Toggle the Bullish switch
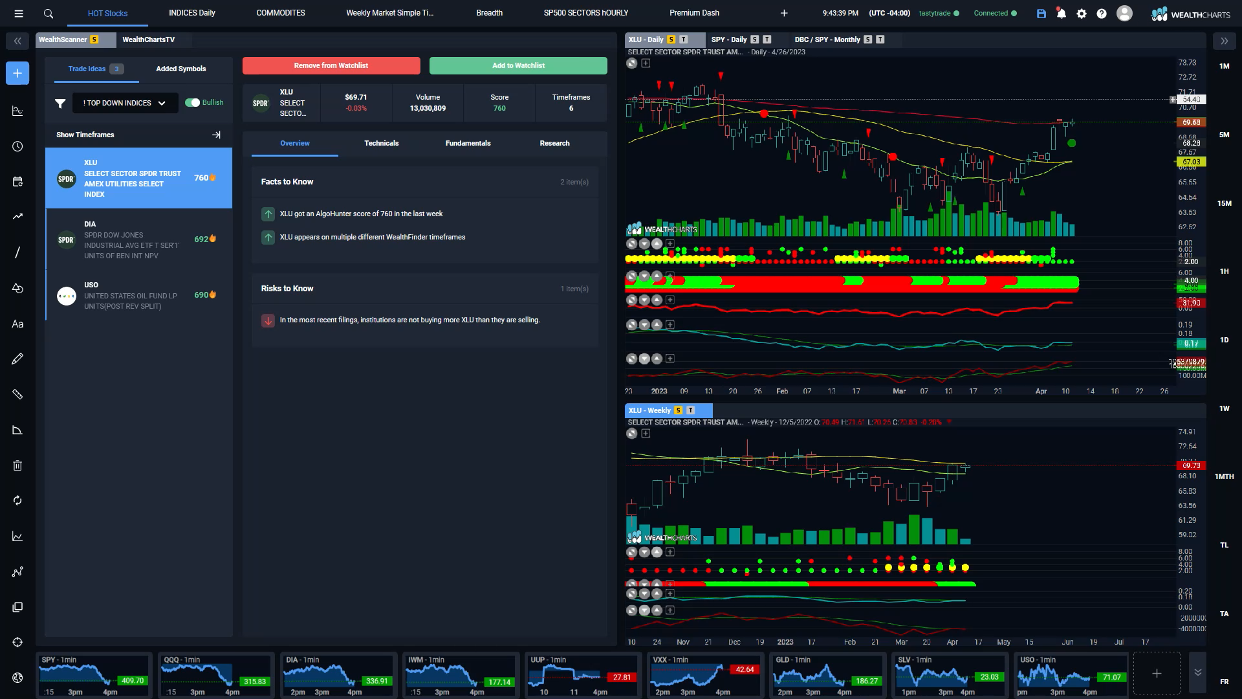 [192, 102]
